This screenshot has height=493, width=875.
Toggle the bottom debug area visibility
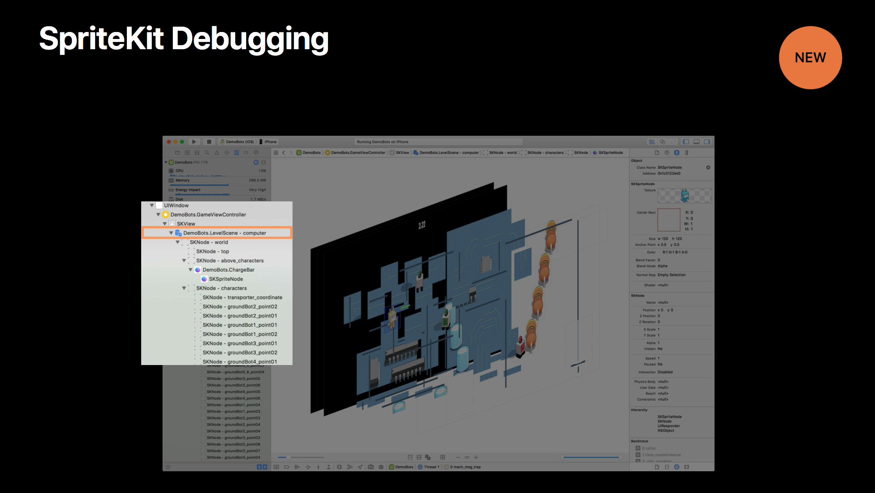[696, 142]
